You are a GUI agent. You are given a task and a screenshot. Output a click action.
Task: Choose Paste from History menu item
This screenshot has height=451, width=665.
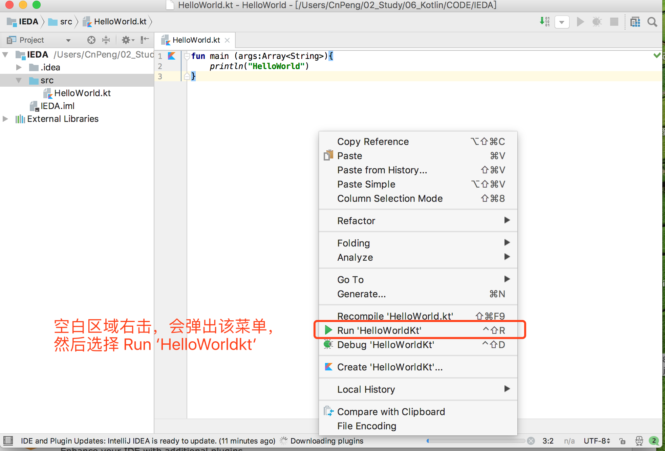(418, 170)
